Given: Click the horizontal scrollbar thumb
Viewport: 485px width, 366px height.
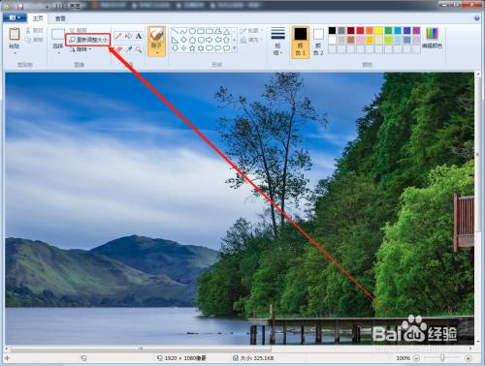Looking at the screenshot, I should point(141,349).
